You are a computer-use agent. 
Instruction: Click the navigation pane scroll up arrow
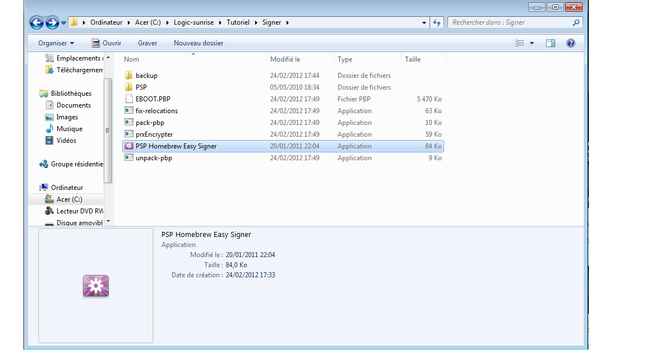108,58
